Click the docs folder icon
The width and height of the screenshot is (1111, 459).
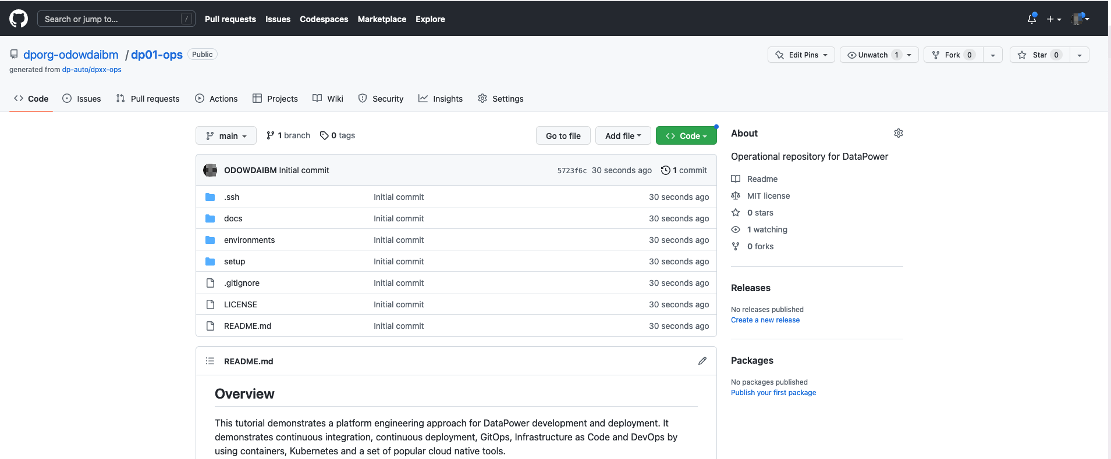(210, 218)
